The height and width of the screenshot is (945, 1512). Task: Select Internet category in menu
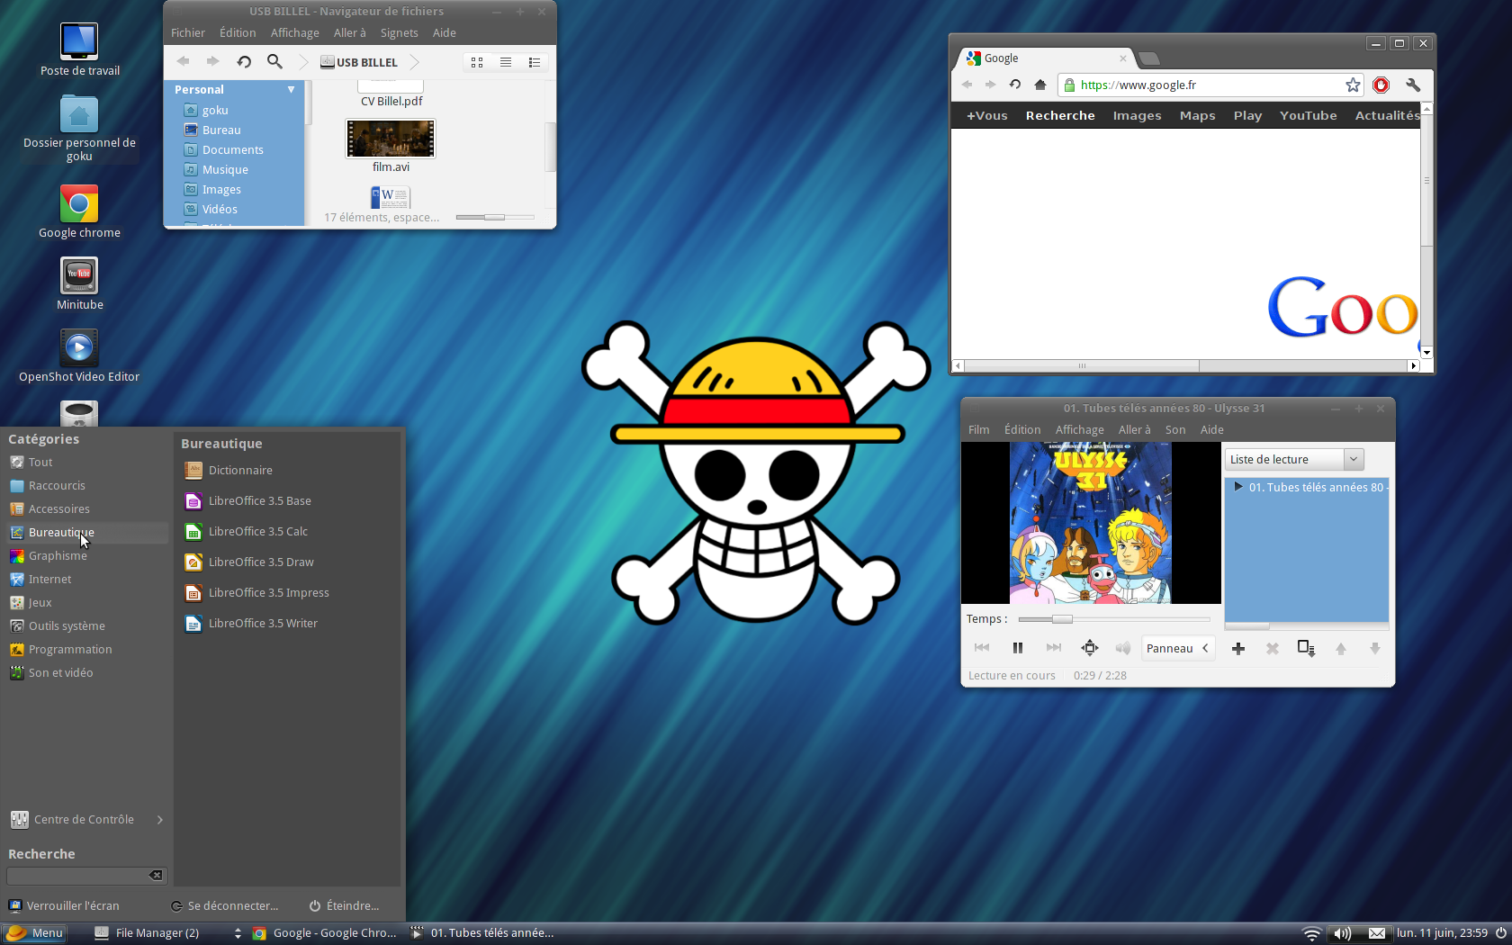pyautogui.click(x=86, y=579)
